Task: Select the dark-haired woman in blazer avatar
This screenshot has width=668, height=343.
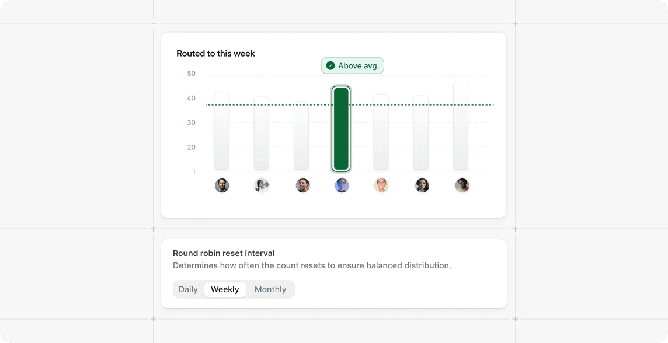Action: 422,185
